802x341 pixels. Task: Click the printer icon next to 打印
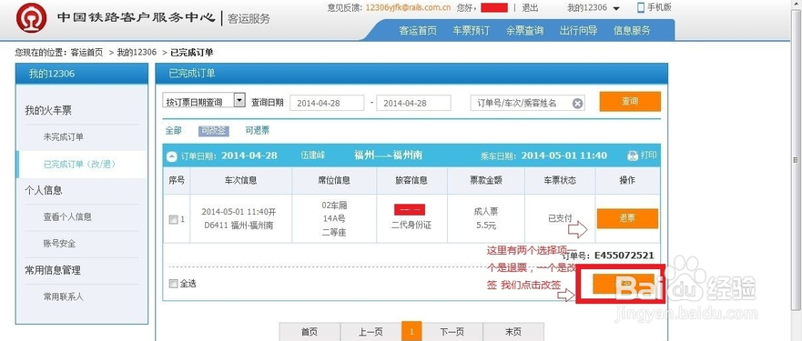coord(633,155)
